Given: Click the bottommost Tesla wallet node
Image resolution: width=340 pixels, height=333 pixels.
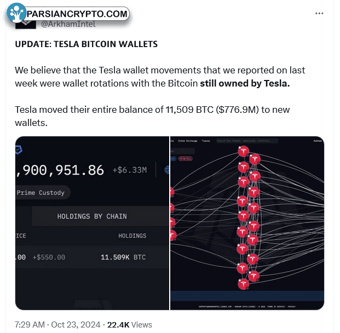Looking at the screenshot, I should 243,284.
